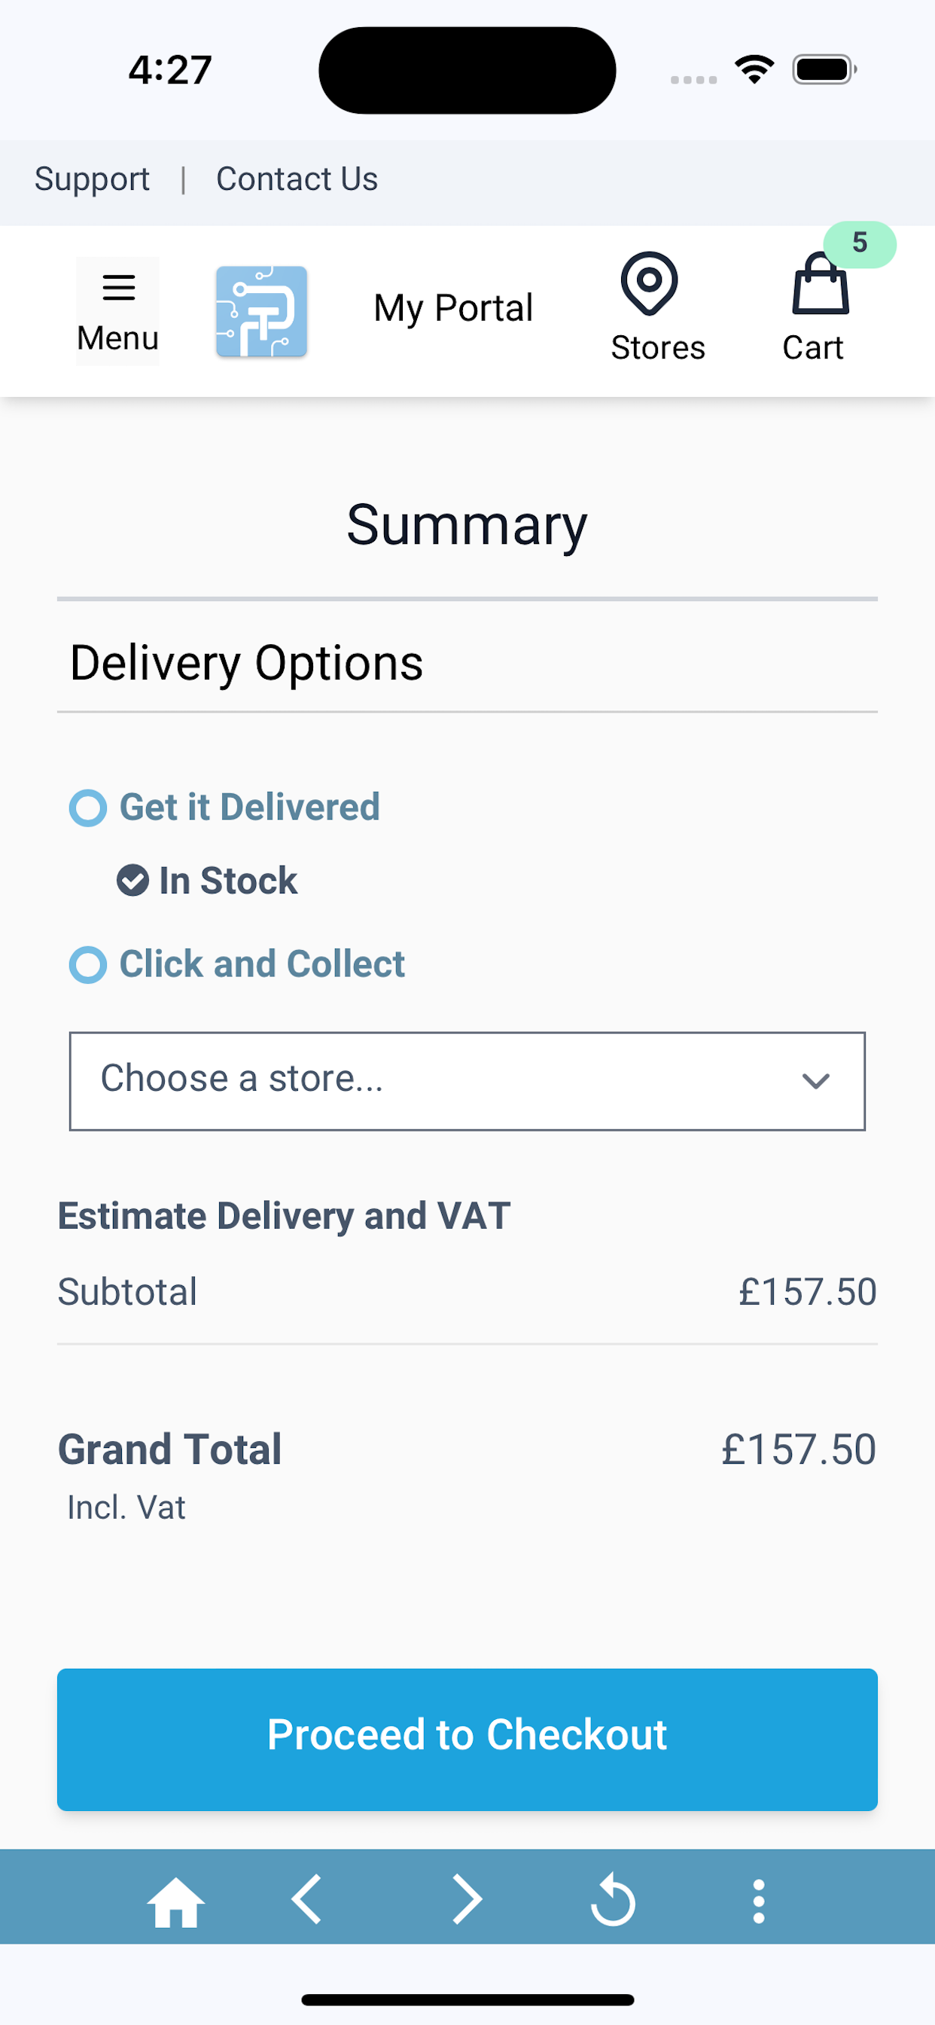Click the chevron in the store selector
935x2025 pixels.
click(x=815, y=1082)
